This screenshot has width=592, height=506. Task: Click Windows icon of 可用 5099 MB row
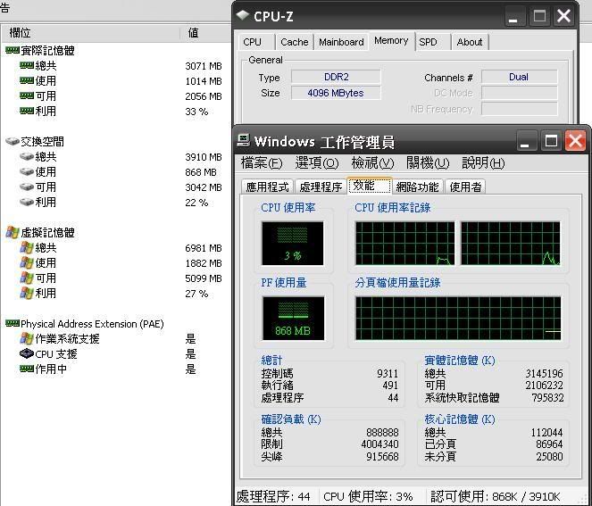point(27,278)
